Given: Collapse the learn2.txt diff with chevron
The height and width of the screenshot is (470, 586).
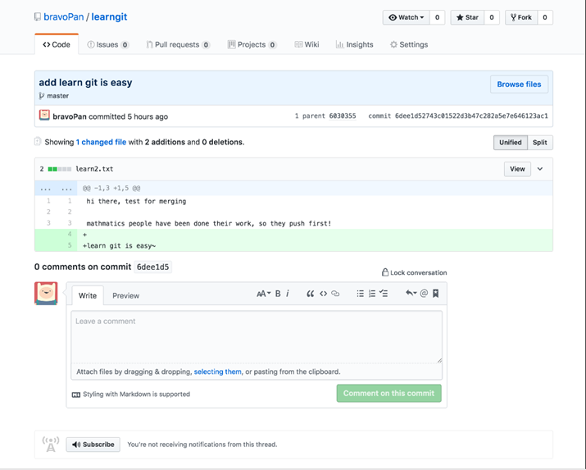Looking at the screenshot, I should coord(540,169).
